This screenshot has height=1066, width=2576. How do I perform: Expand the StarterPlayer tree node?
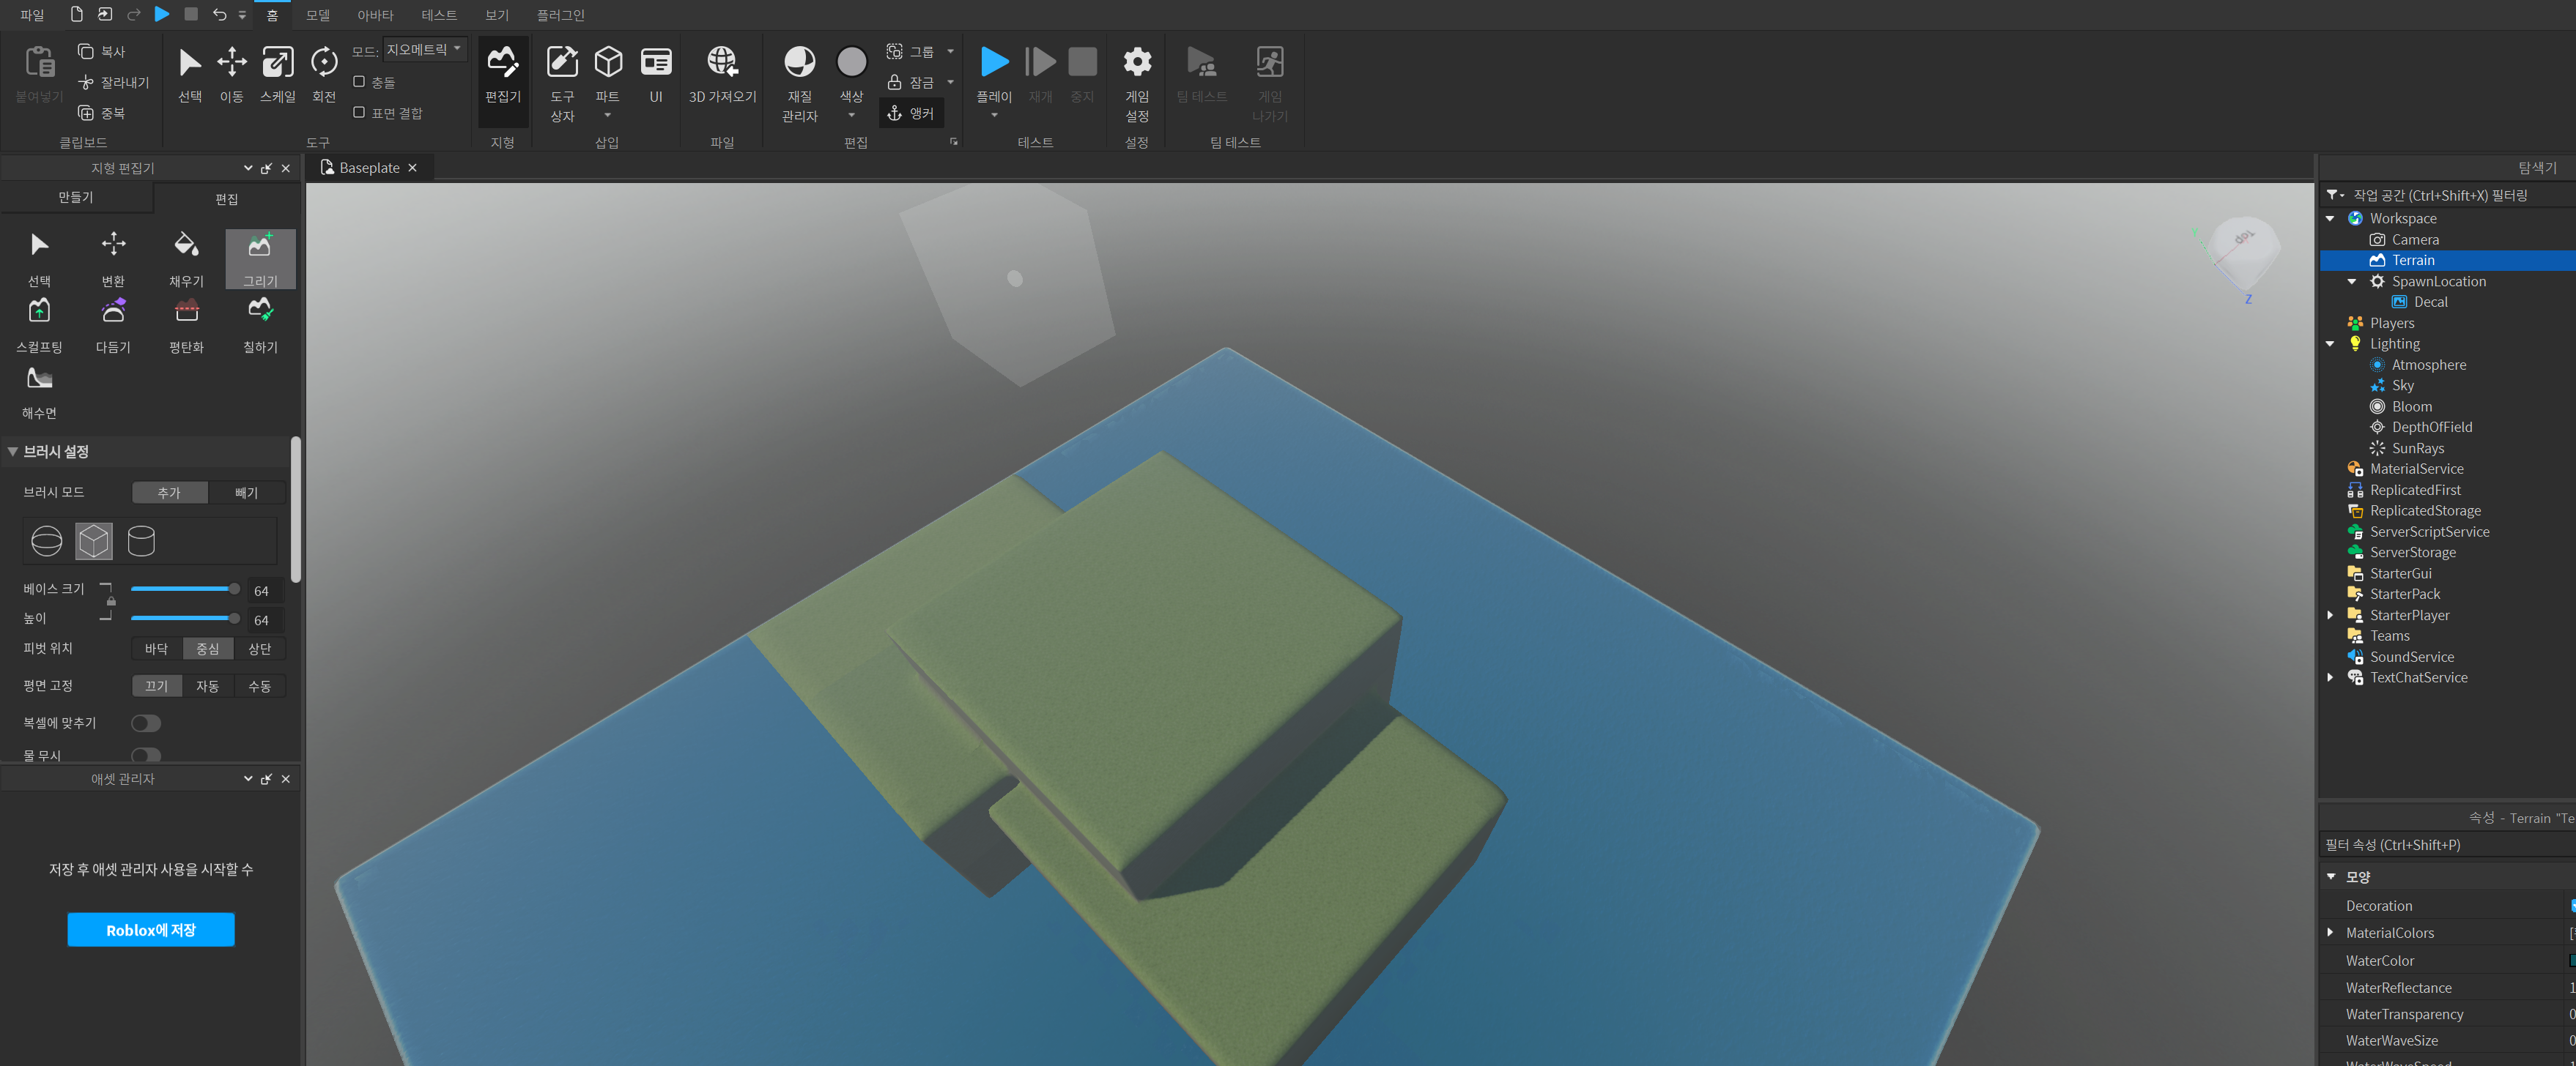click(x=2331, y=616)
